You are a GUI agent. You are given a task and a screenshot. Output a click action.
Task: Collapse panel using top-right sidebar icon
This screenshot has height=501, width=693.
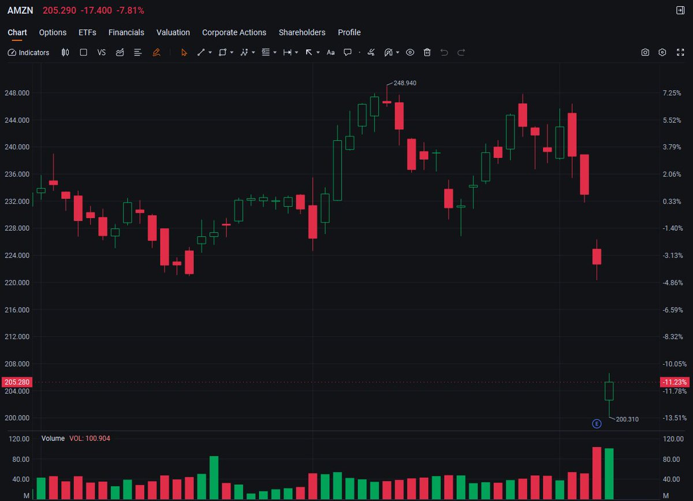click(x=680, y=10)
